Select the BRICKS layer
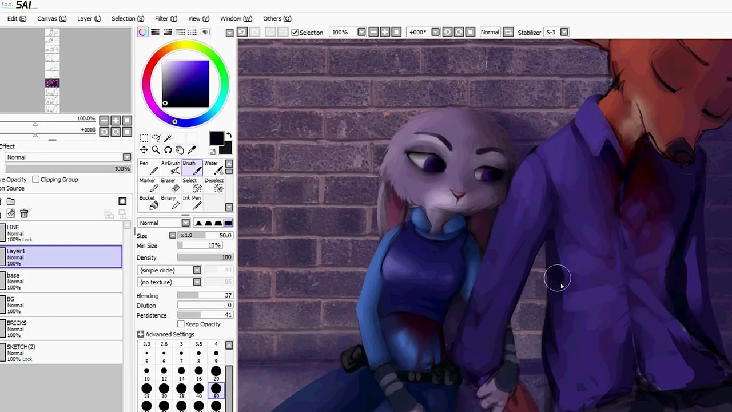Image resolution: width=732 pixels, height=412 pixels. 61,329
